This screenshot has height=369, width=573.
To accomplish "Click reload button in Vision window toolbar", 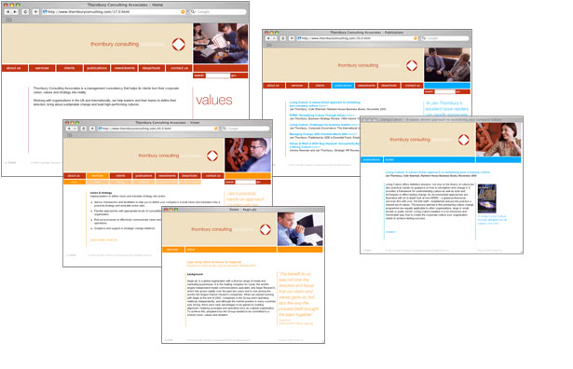I will (83, 129).
